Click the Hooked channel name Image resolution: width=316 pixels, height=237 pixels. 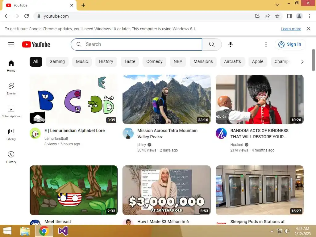(237, 145)
